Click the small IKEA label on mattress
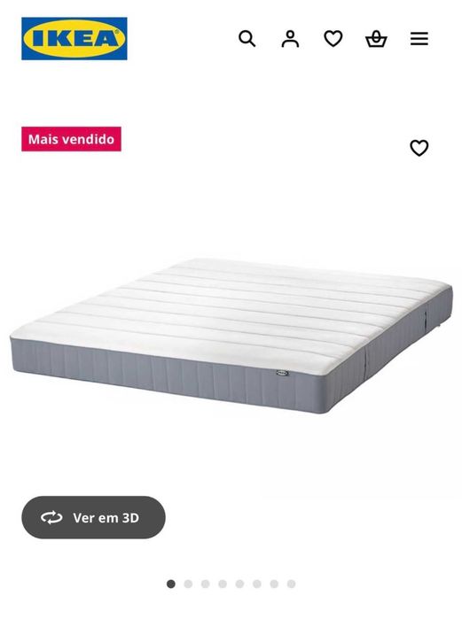The image size is (462, 619). tap(283, 373)
